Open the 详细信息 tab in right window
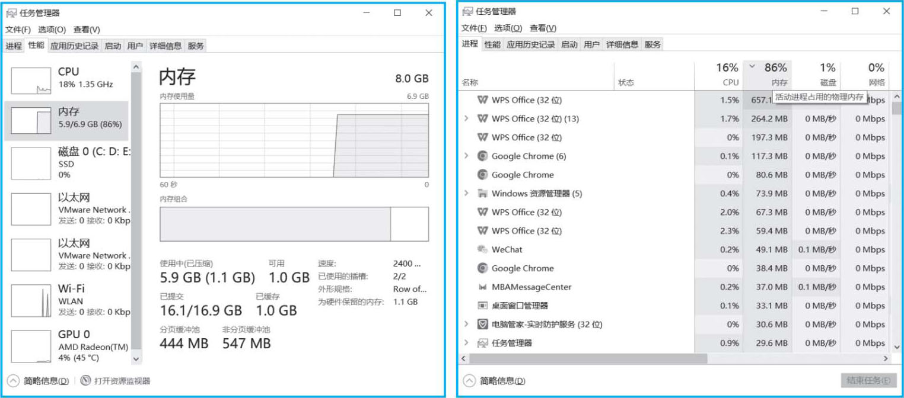 tap(622, 44)
